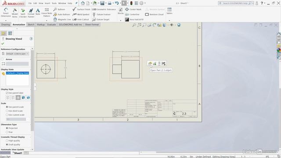This screenshot has height=158, width=281.
Task: Open the File menu
Action: pos(30,3)
